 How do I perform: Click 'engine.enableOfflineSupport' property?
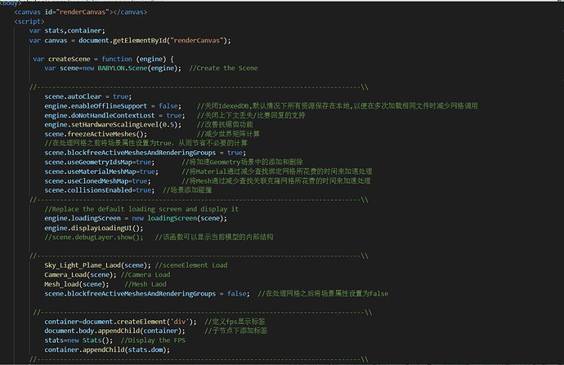(x=96, y=106)
